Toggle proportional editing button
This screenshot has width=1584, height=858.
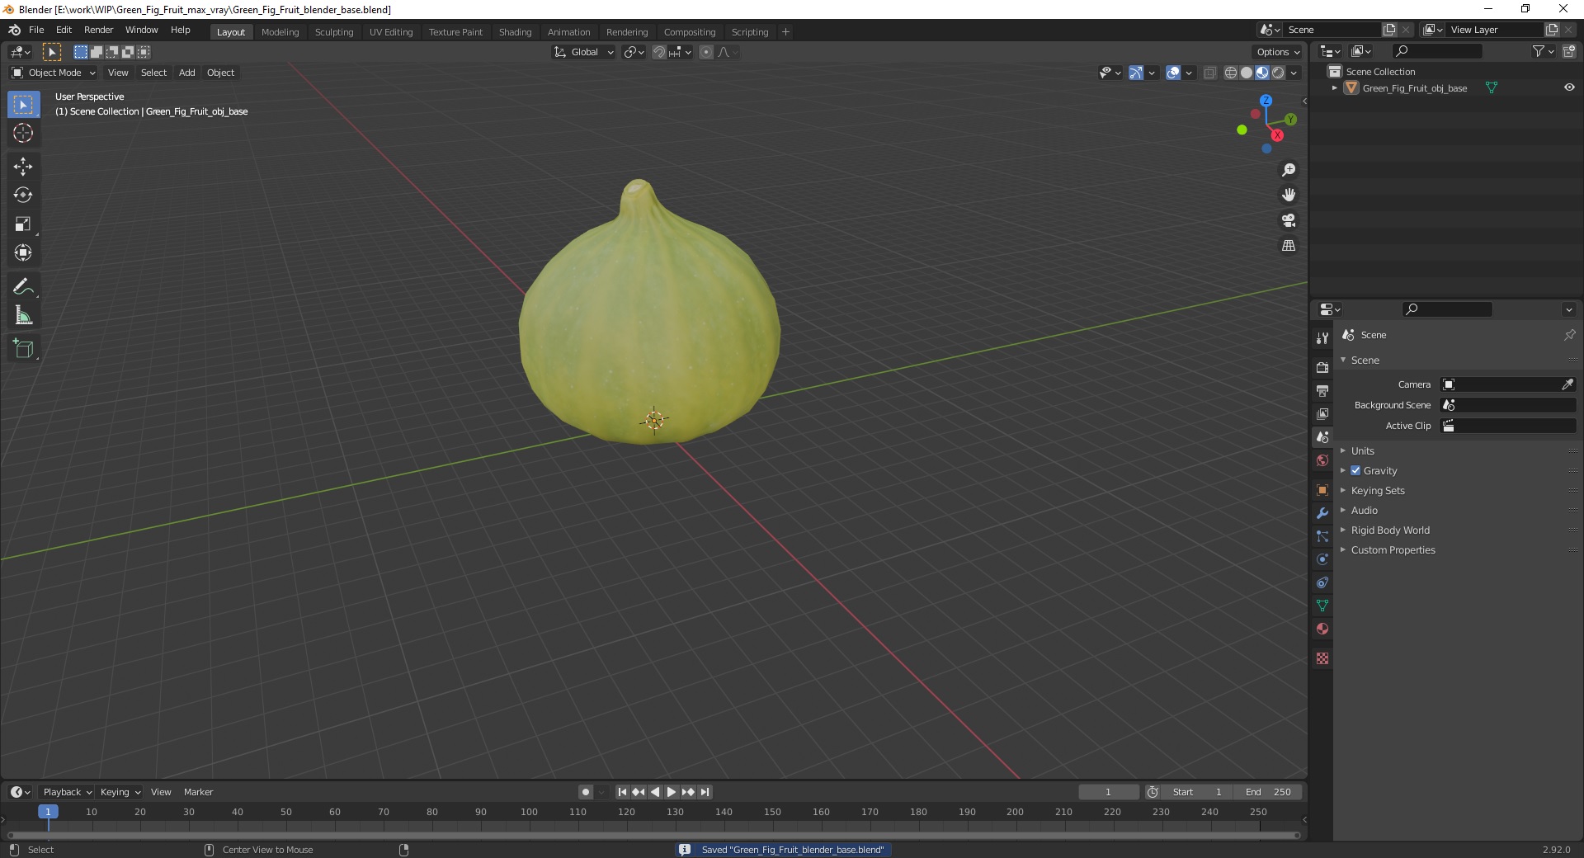click(706, 52)
